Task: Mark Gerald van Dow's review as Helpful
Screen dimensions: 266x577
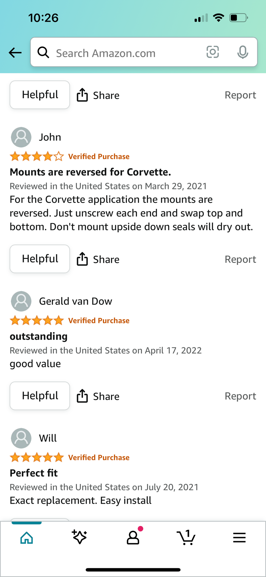Action: point(40,396)
